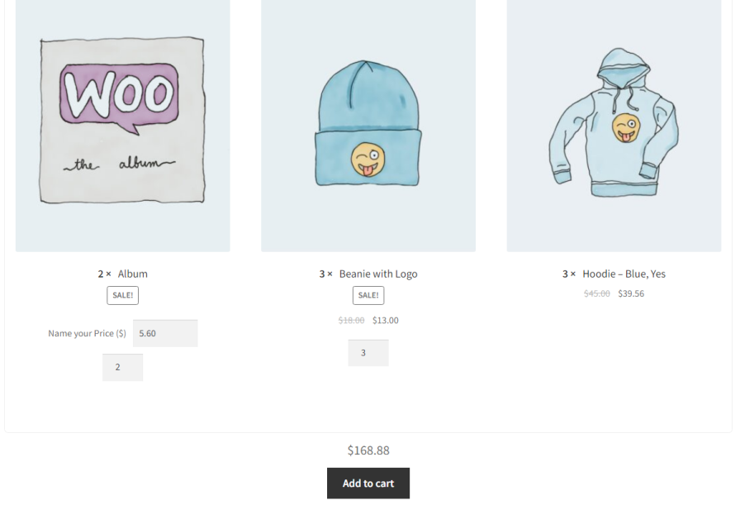Open the Hoodie – Blue, Yes title

(x=624, y=274)
